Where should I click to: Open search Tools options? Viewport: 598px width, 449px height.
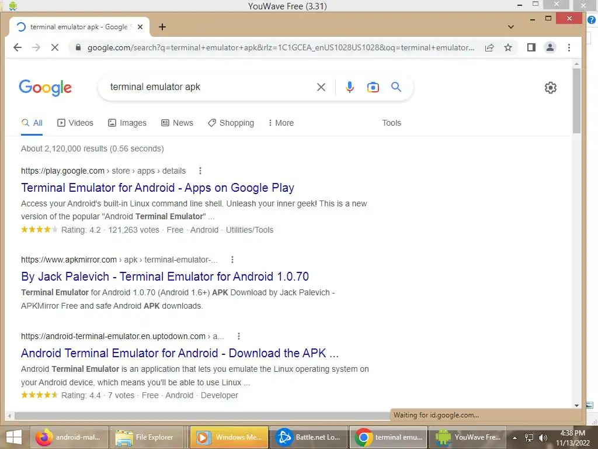[x=391, y=123]
